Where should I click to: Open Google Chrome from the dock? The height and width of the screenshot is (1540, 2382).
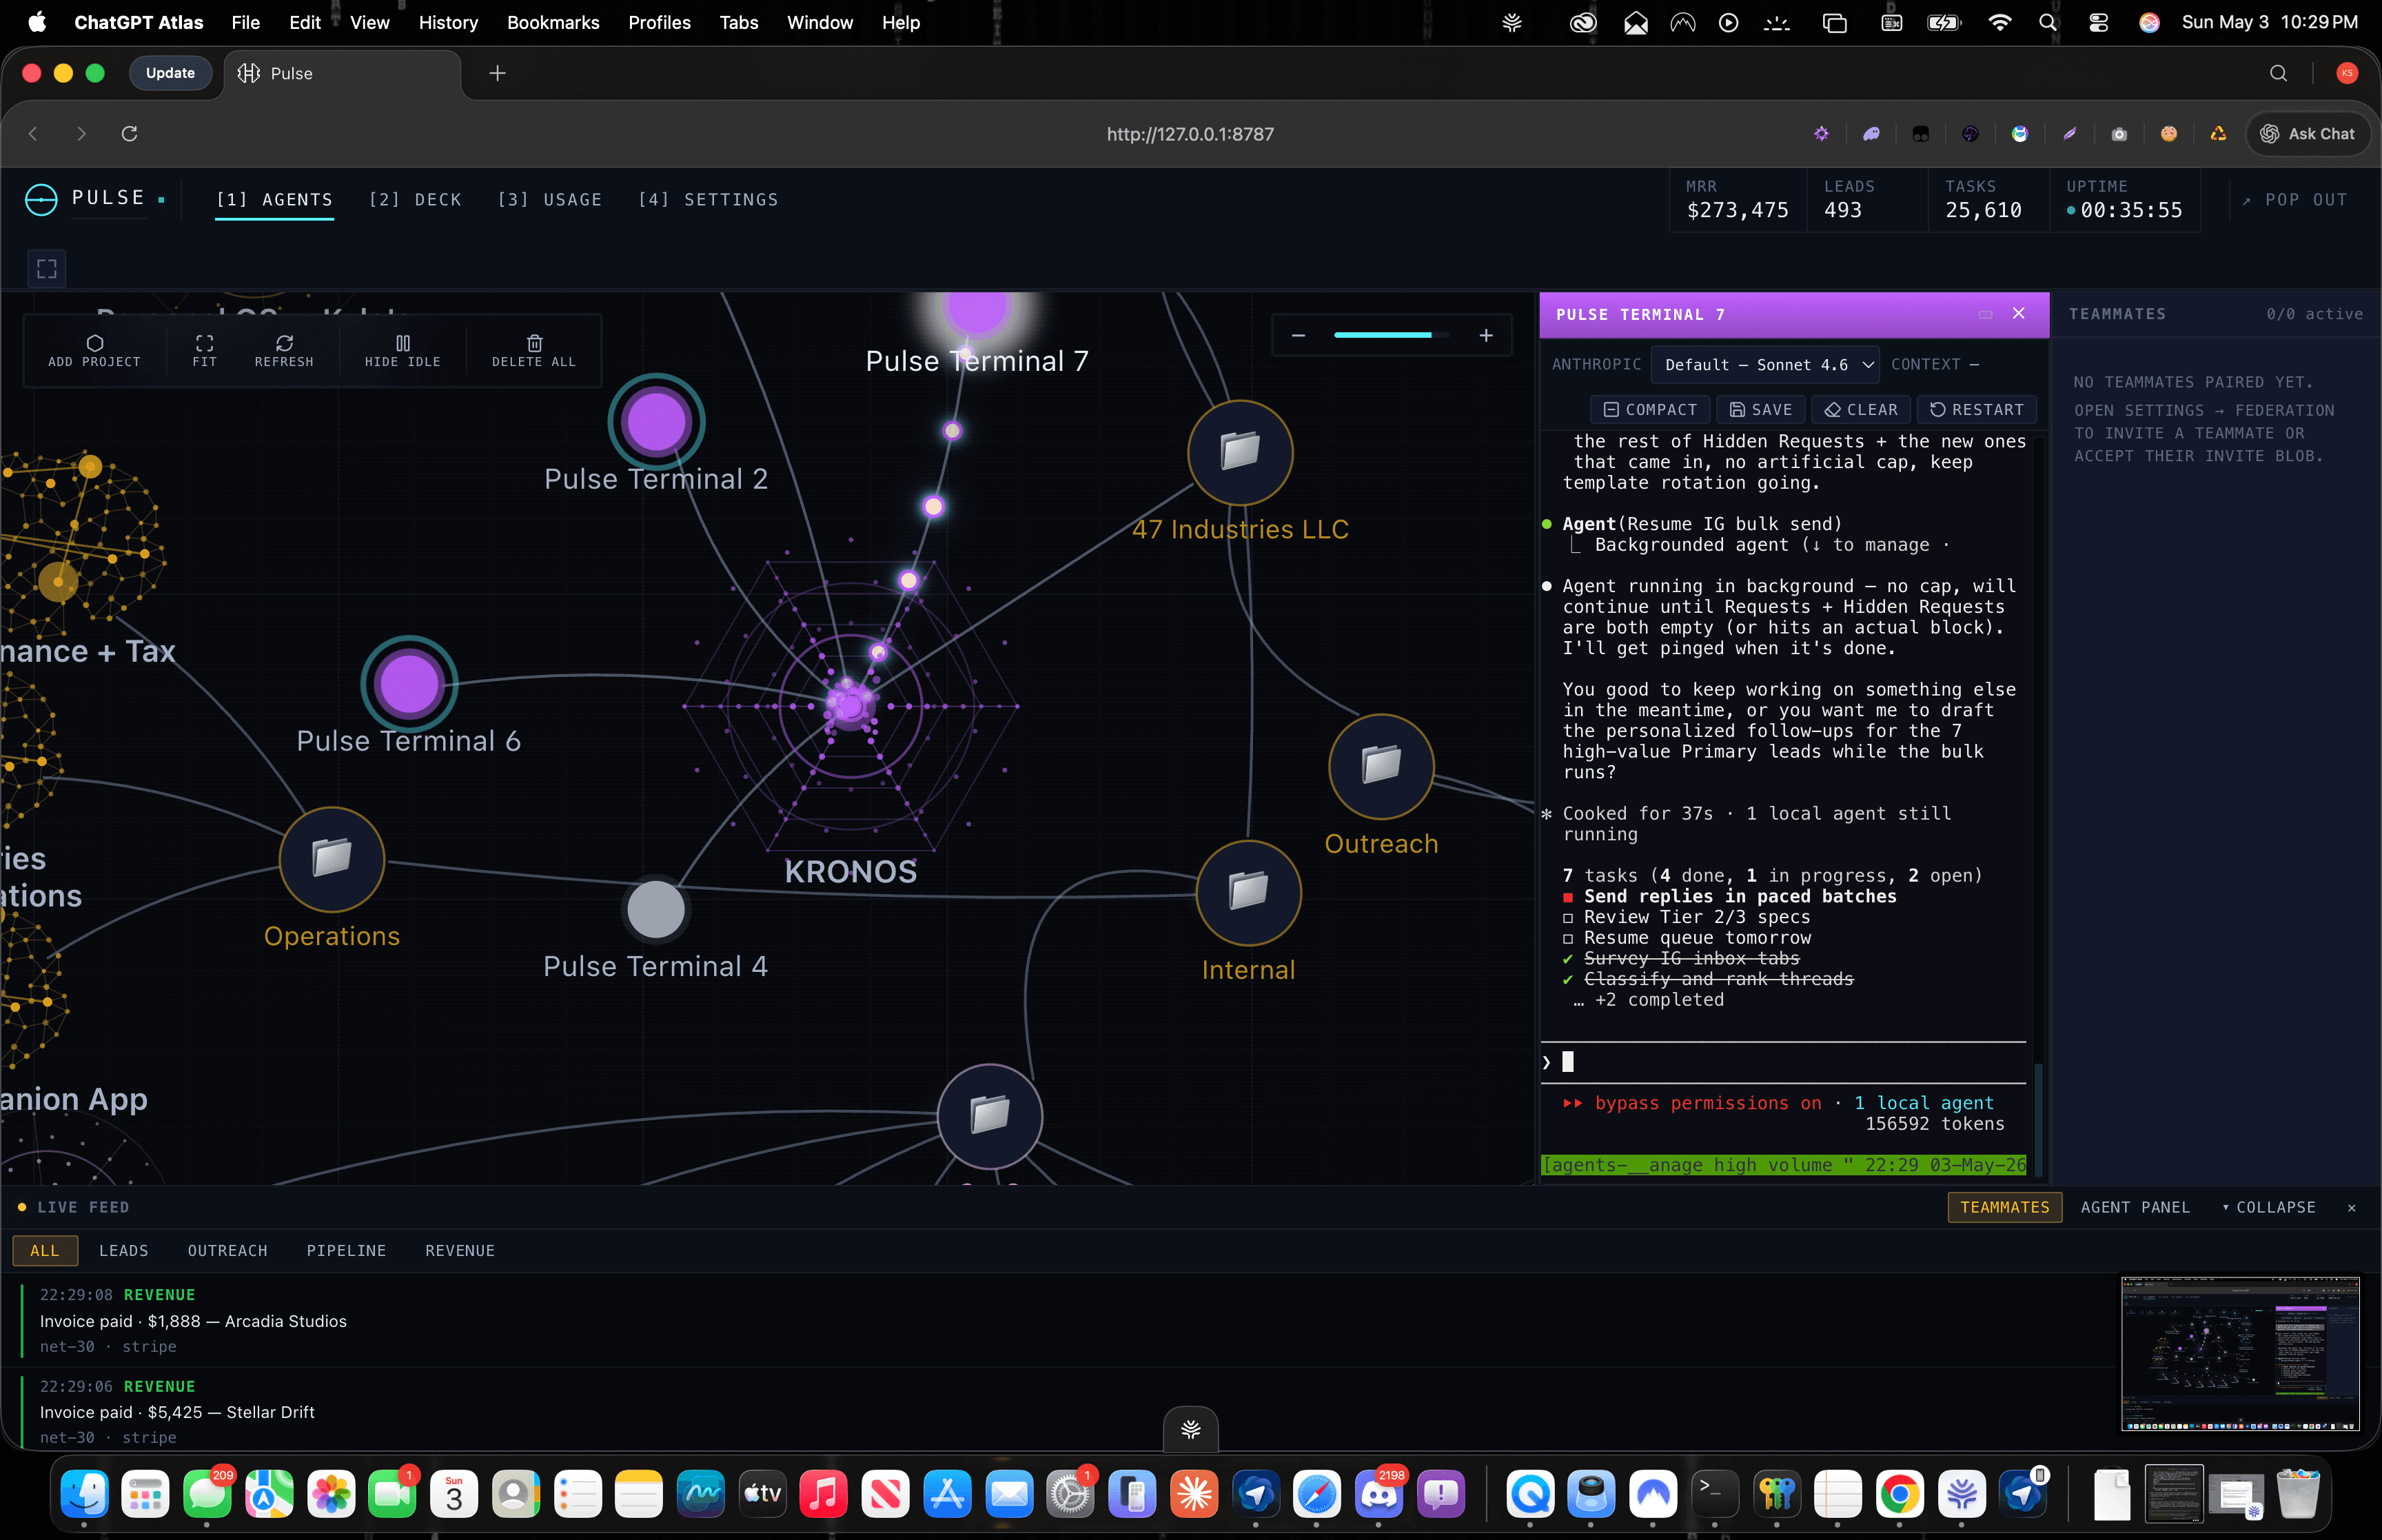point(1900,1494)
